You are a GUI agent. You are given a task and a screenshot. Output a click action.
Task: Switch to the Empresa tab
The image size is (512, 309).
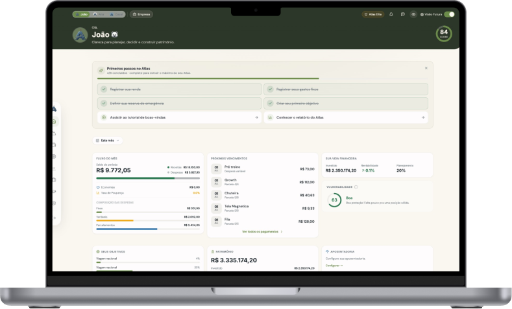tap(141, 14)
